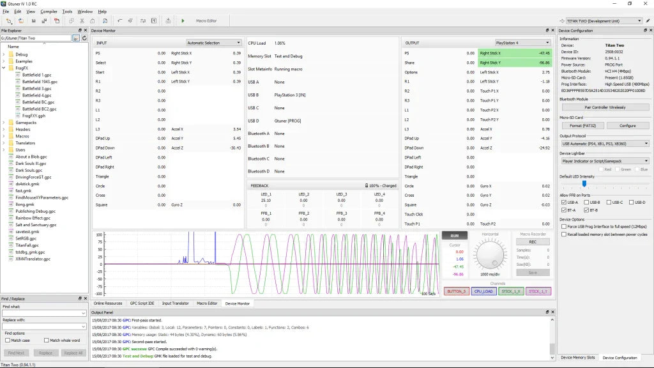
Task: Click the refresh icon in File Explorer
Action: 84,38
